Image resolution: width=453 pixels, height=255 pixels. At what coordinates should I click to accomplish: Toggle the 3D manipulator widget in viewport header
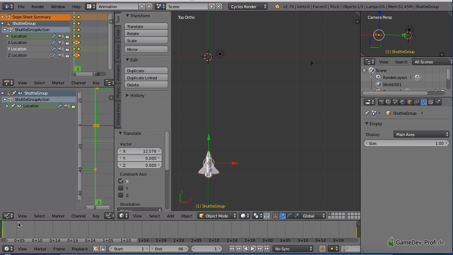point(275,216)
